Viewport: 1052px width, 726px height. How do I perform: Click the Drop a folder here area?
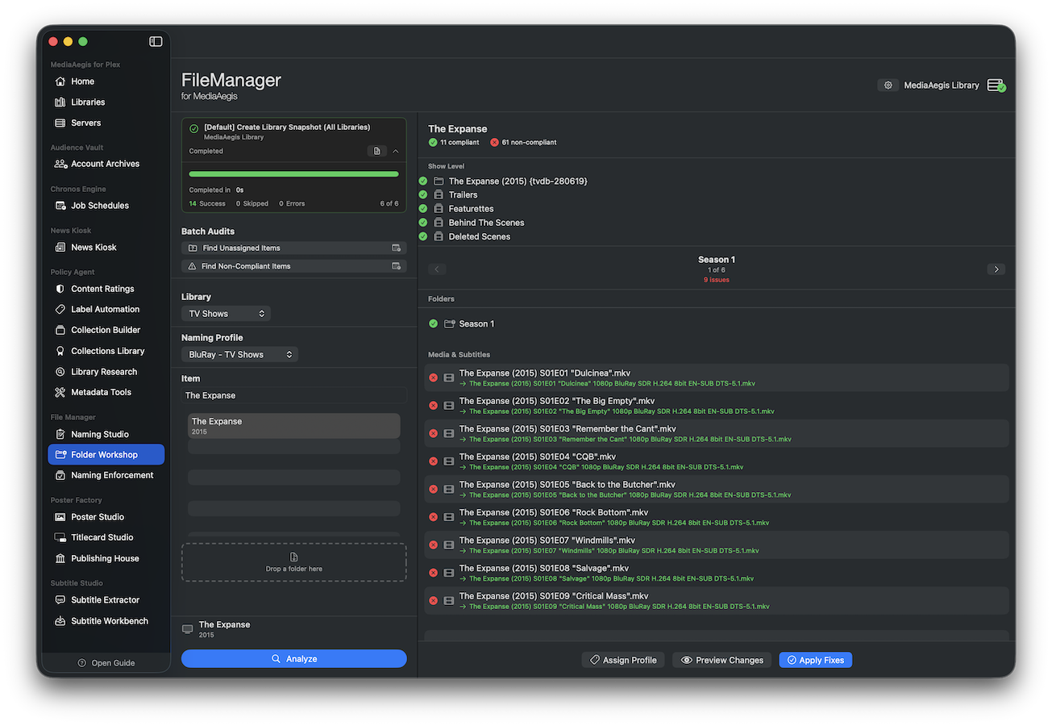tap(294, 562)
